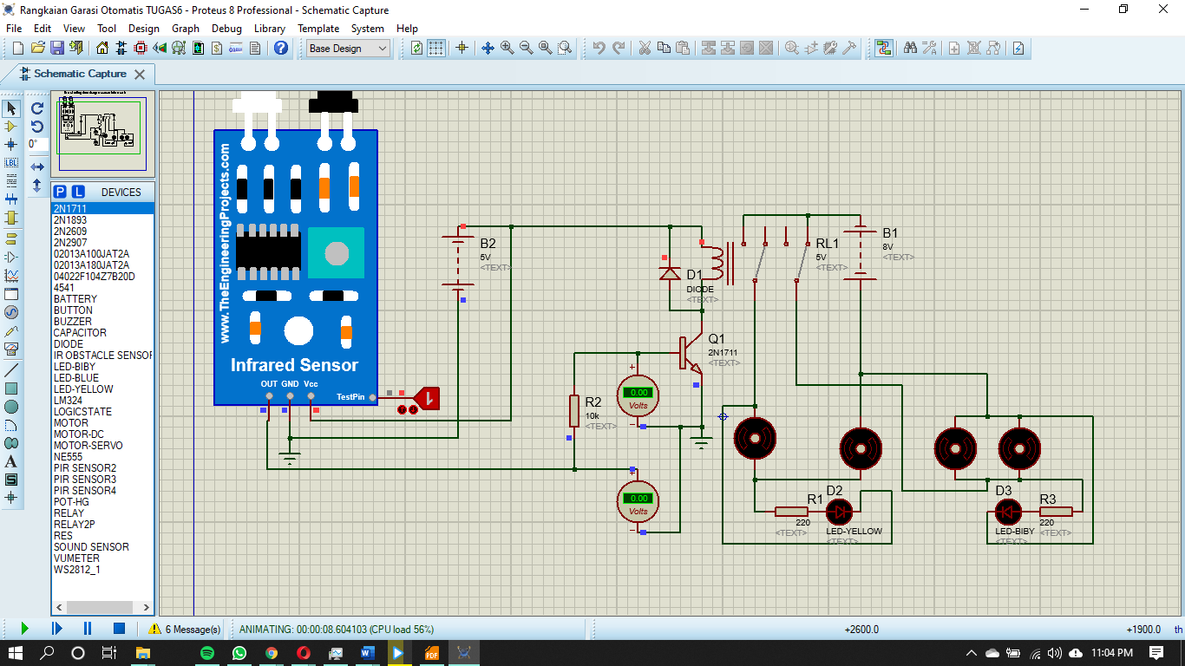
Task: Select the Buses Mode tool
Action: coord(11,199)
